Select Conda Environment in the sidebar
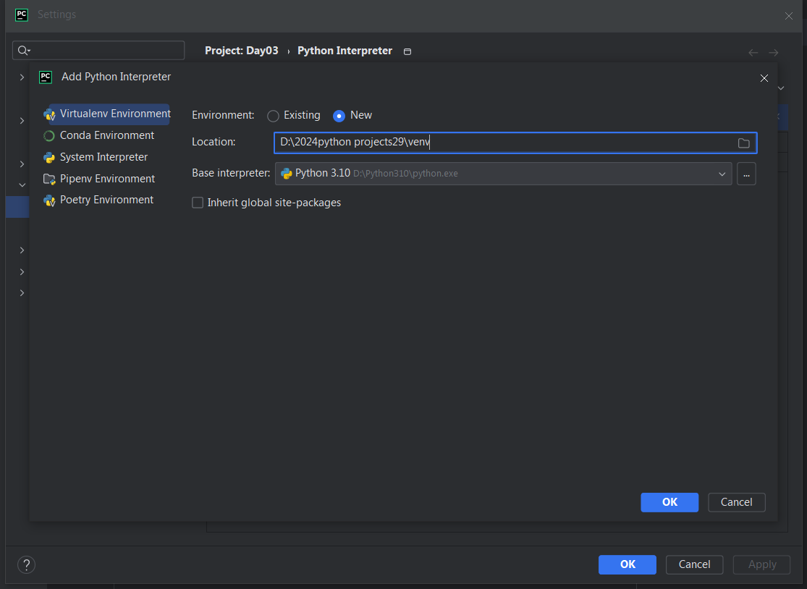 tap(107, 135)
